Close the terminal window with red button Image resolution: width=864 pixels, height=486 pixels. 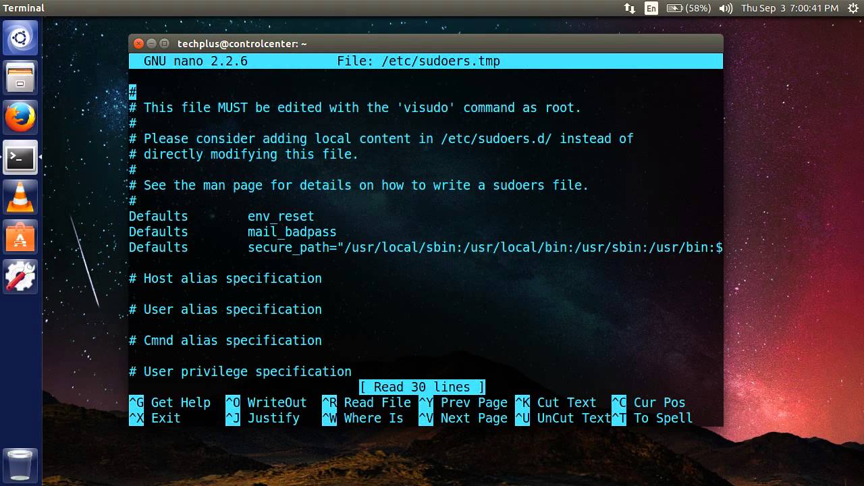(138, 43)
